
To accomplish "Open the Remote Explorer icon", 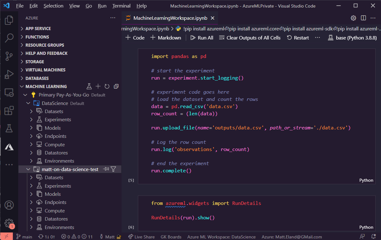I will point(9,92).
